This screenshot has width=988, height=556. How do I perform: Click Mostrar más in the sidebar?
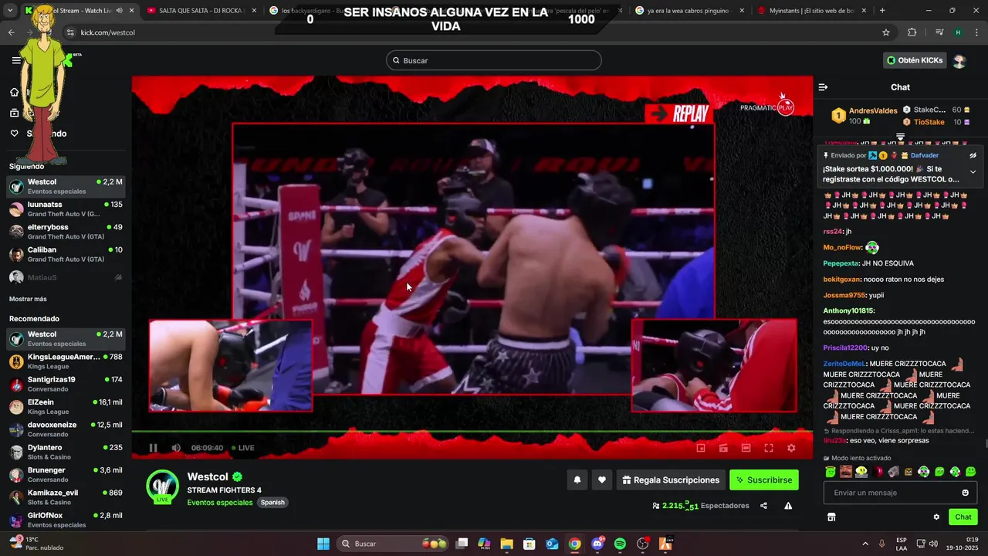point(28,299)
